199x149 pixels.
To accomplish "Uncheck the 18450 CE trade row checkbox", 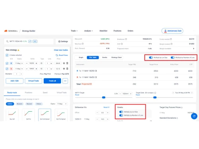I will 7,69.
